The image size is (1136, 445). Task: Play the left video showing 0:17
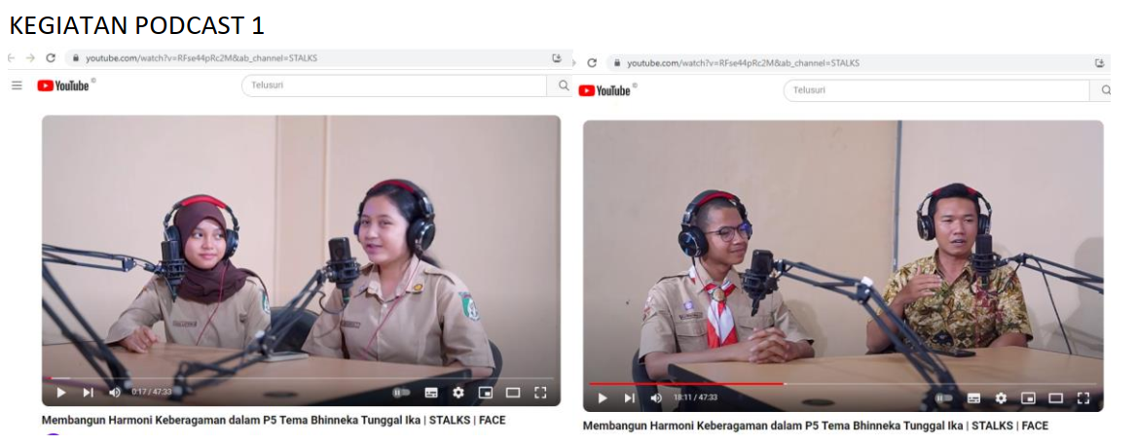60,393
